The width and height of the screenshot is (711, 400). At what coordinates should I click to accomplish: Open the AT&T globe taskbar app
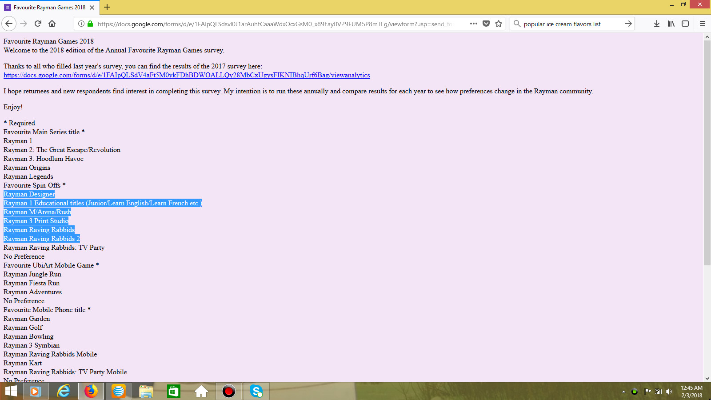119,391
